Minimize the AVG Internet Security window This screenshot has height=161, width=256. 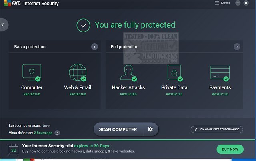pyautogui.click(x=239, y=3)
